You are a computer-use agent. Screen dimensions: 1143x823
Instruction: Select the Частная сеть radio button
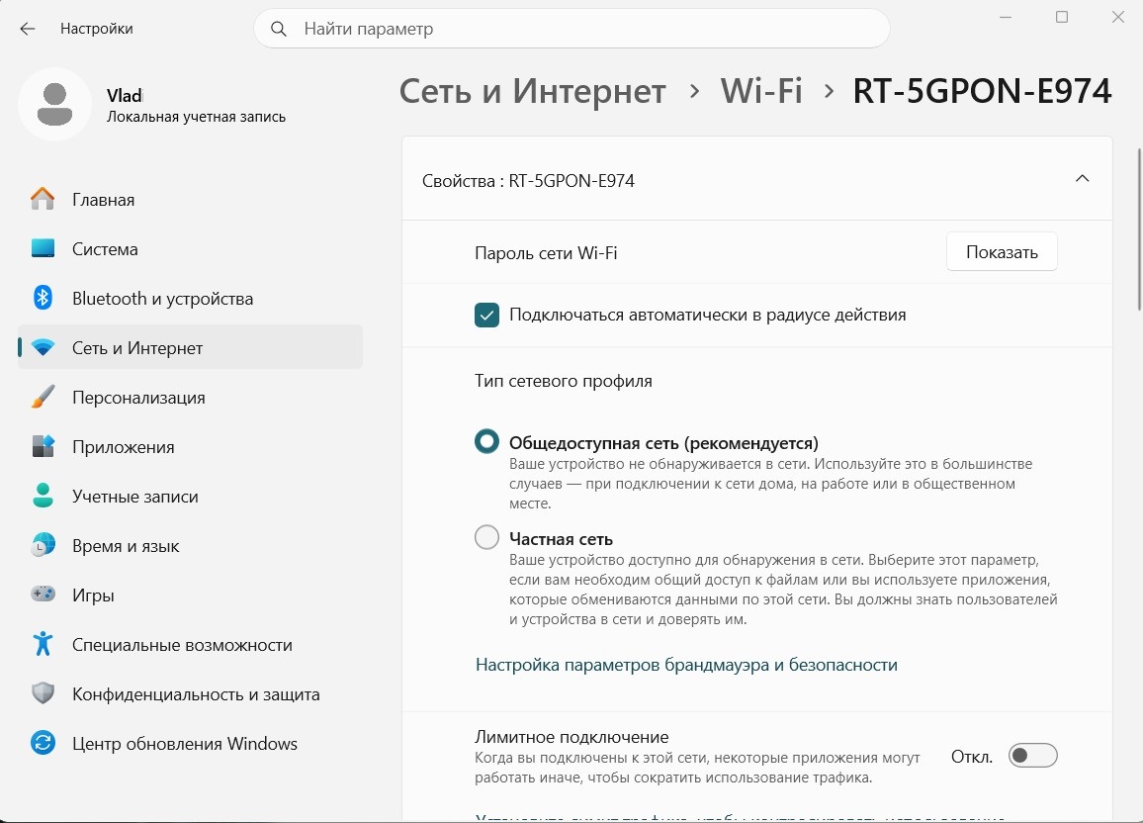486,538
